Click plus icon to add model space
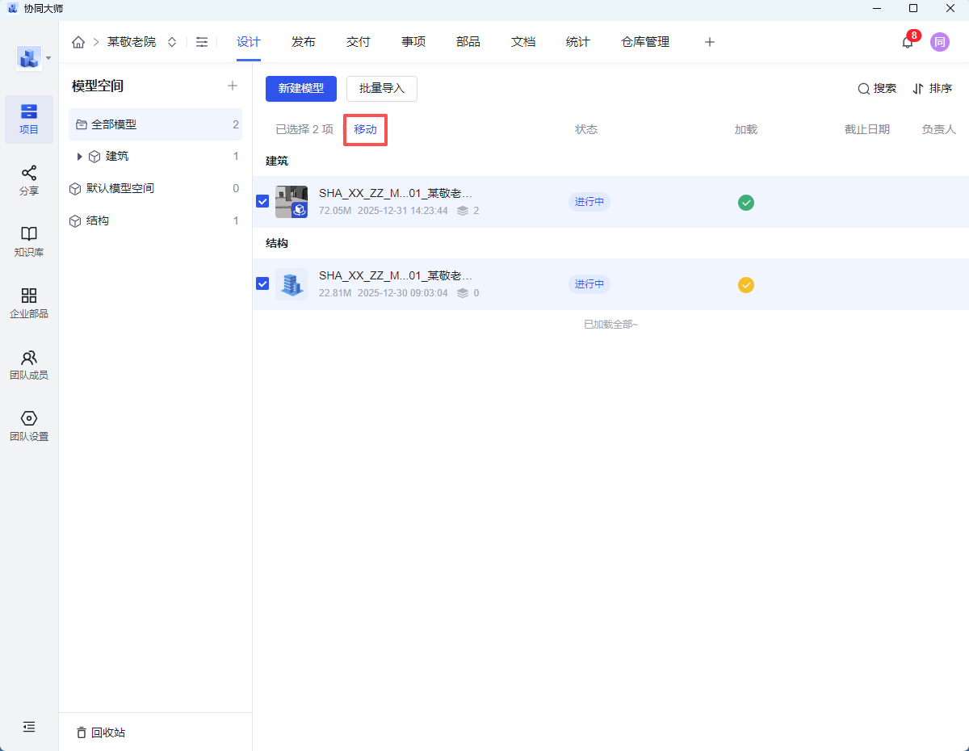Image resolution: width=969 pixels, height=751 pixels. 233,86
